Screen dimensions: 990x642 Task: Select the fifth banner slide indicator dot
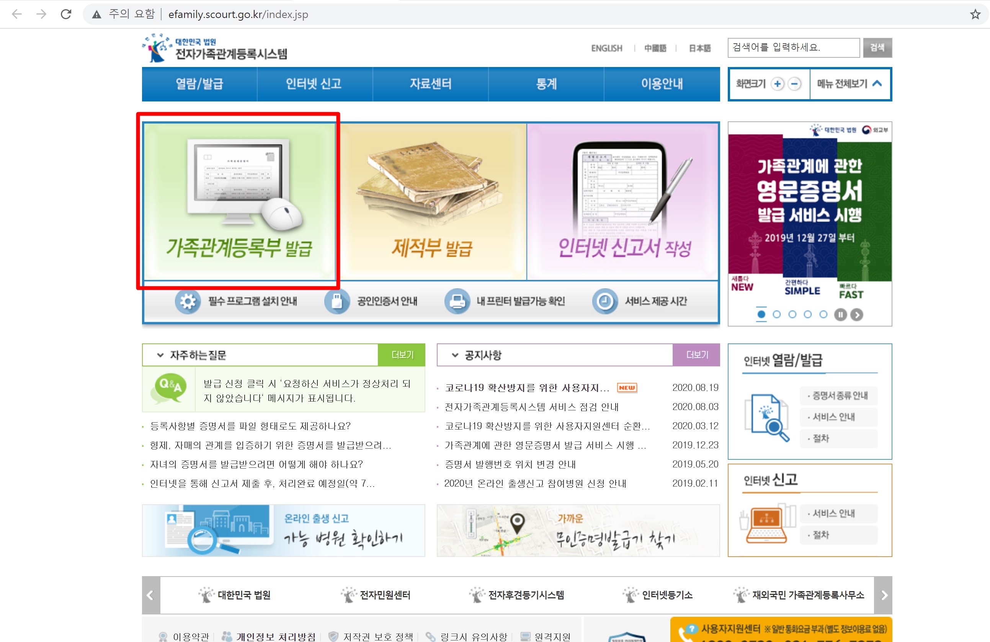pyautogui.click(x=823, y=314)
